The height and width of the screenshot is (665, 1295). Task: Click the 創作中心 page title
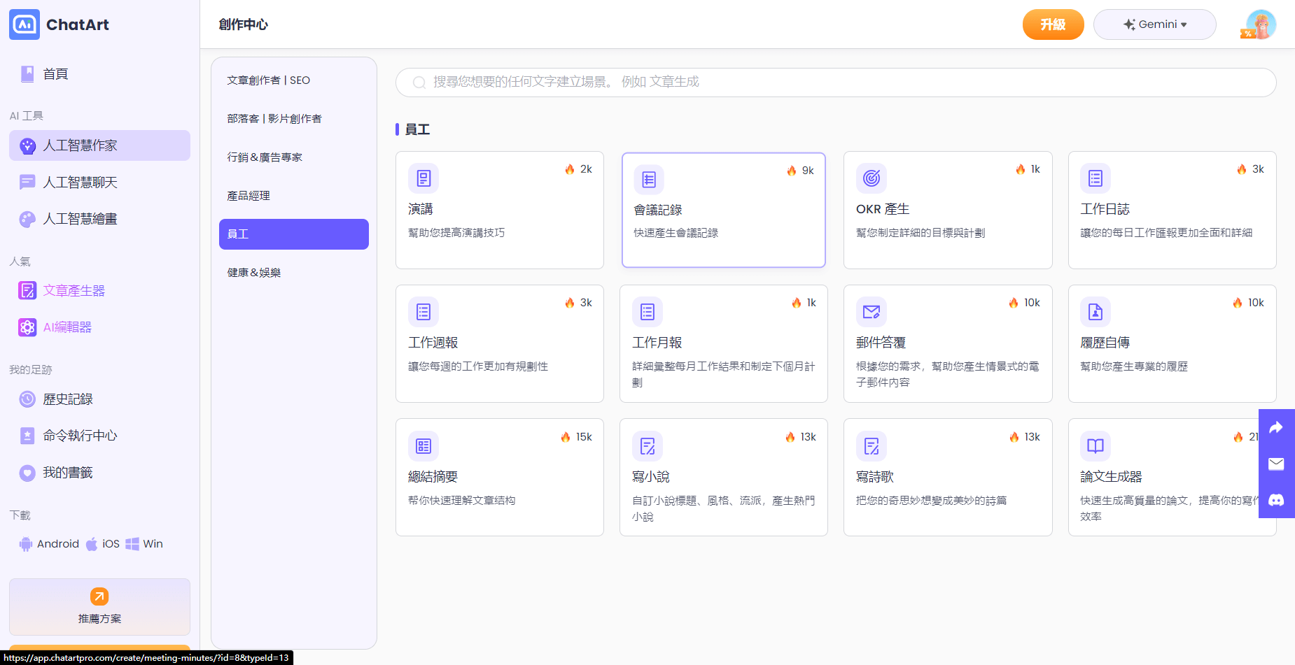coord(244,24)
